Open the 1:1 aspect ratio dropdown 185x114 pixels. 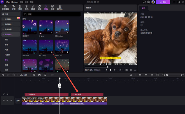121,70
